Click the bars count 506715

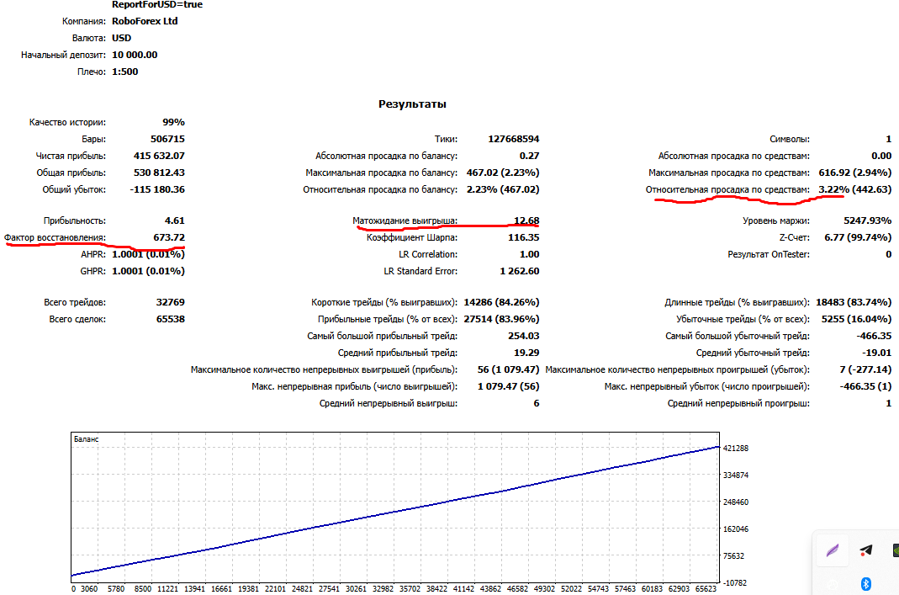click(167, 139)
